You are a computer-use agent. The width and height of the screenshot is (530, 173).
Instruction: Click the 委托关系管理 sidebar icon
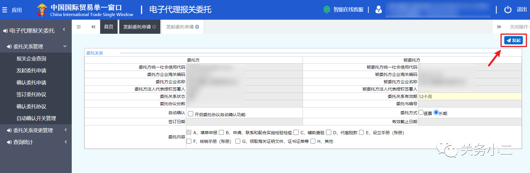(9, 46)
